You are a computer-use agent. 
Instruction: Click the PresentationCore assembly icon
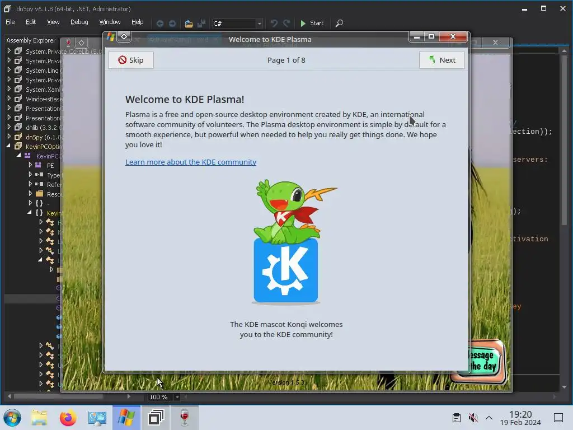18,108
